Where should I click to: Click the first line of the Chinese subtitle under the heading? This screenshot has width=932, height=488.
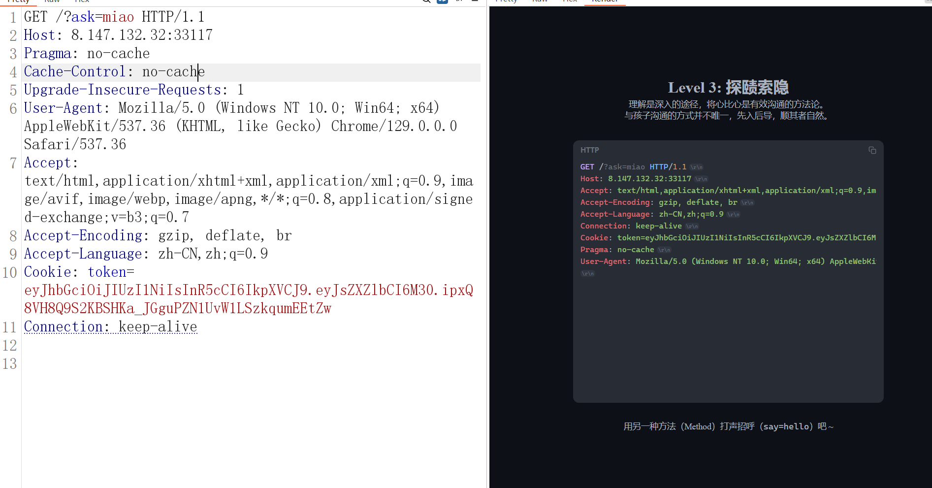(728, 104)
